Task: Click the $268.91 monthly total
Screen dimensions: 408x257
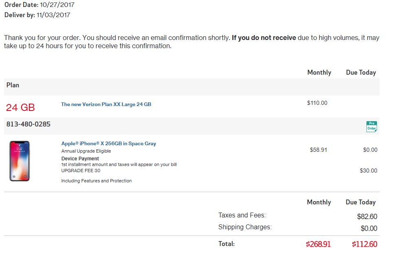Action: pos(318,244)
